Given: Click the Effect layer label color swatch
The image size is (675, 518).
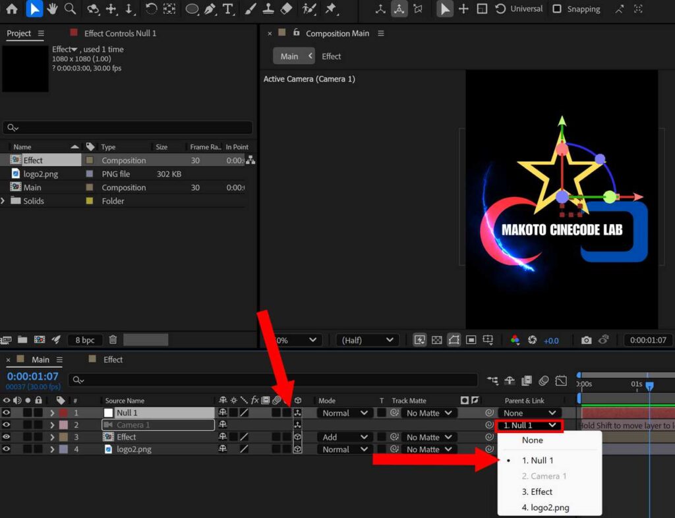Looking at the screenshot, I should [63, 437].
